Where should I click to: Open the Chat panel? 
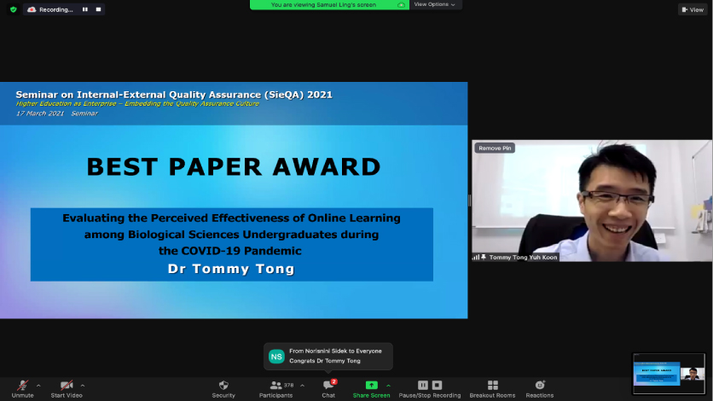(328, 389)
